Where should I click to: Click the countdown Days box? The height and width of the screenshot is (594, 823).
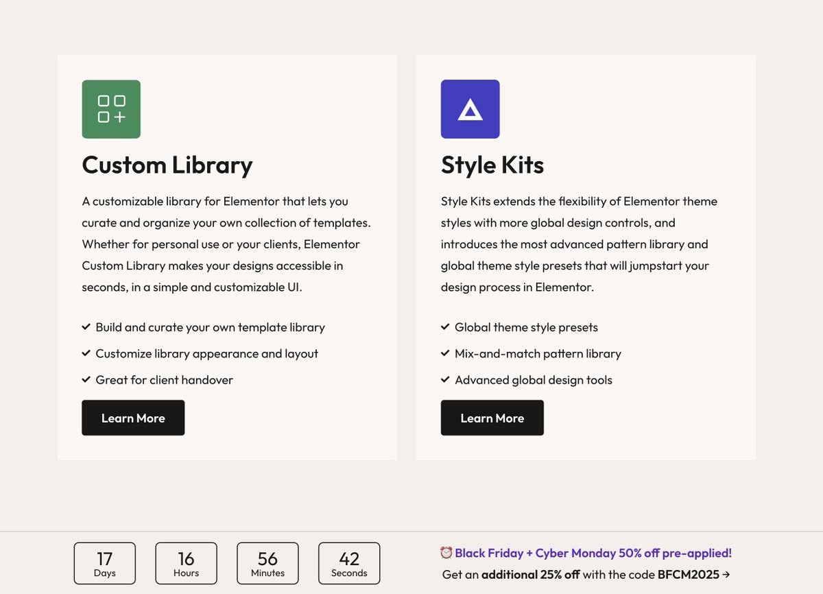(x=105, y=563)
